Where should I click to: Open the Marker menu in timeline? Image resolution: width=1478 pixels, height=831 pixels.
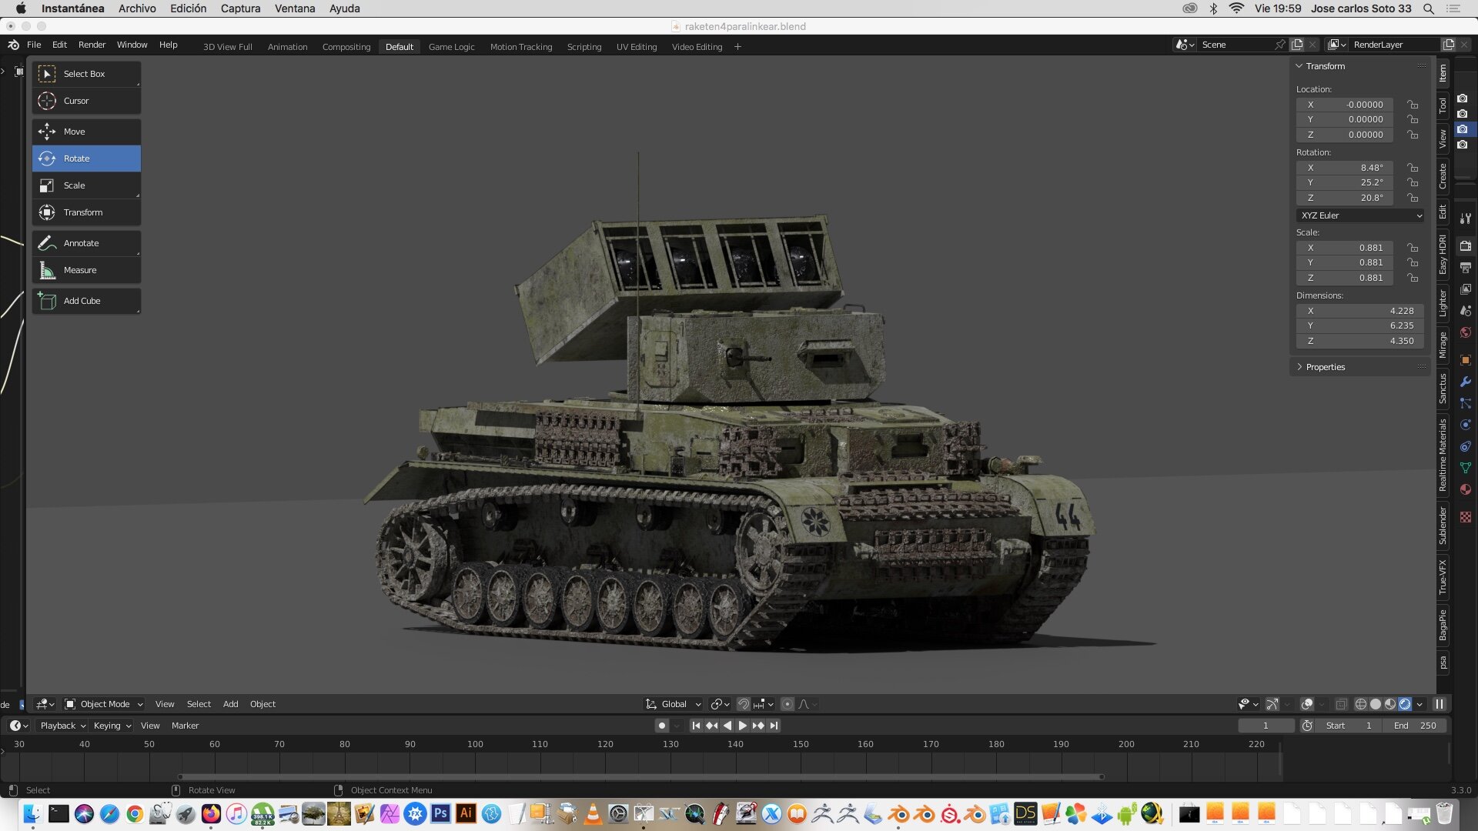coord(185,726)
